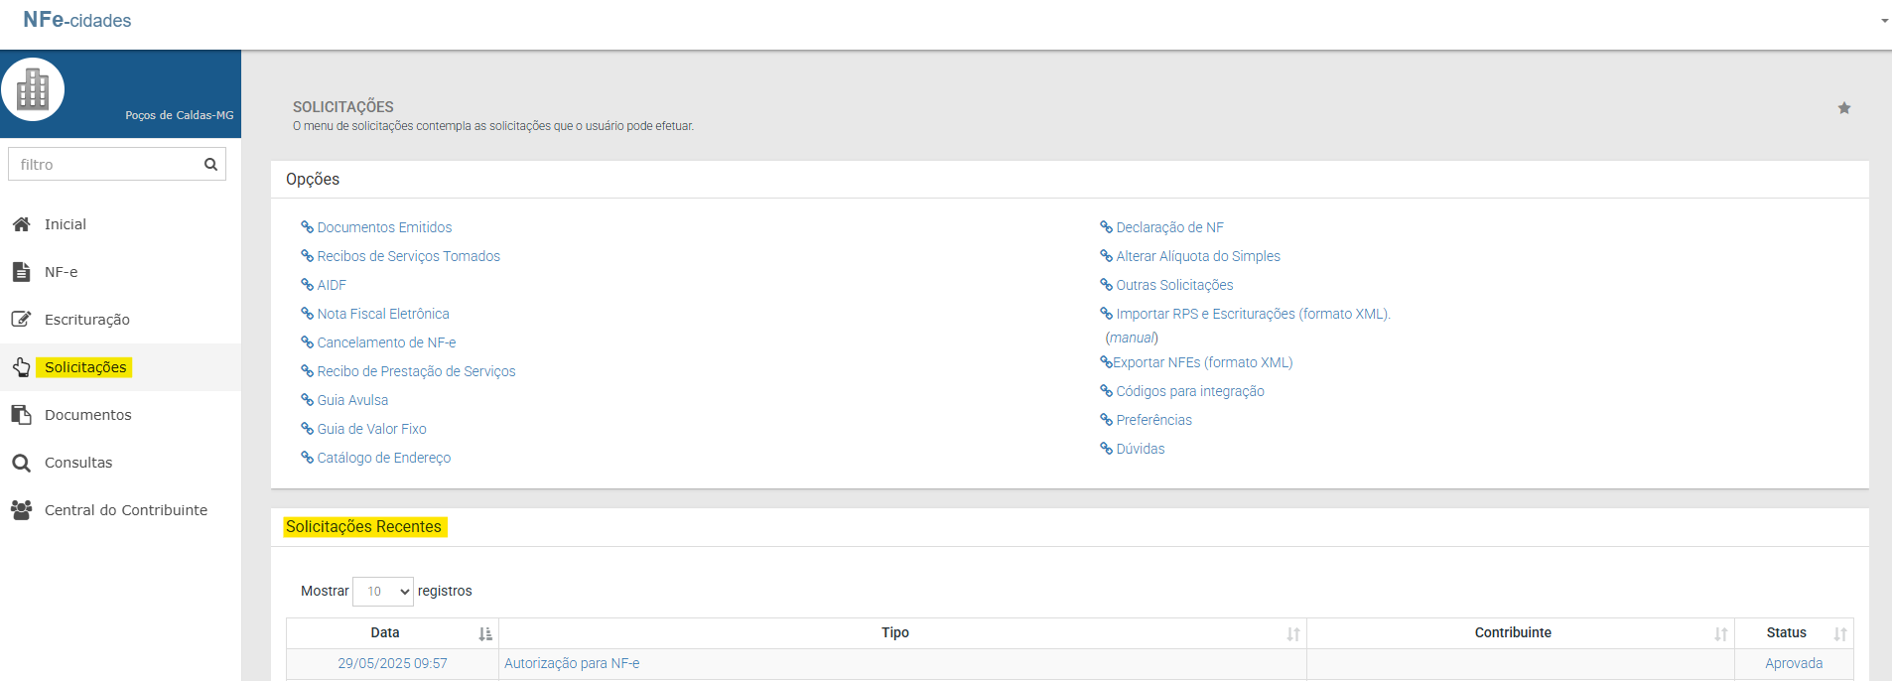1892x681 pixels.
Task: Open the Dúvidas link
Action: tap(1141, 449)
